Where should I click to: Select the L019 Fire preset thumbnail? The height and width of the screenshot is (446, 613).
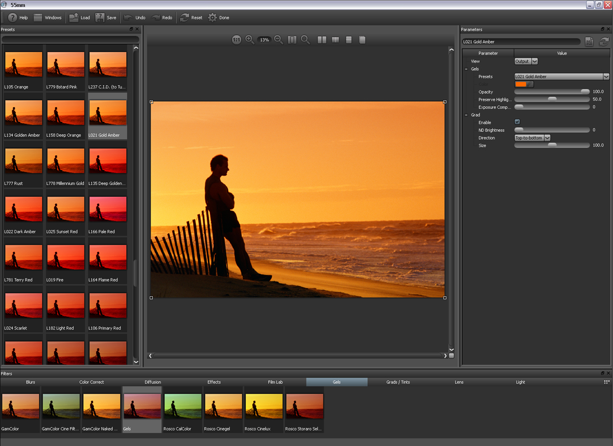(x=65, y=258)
